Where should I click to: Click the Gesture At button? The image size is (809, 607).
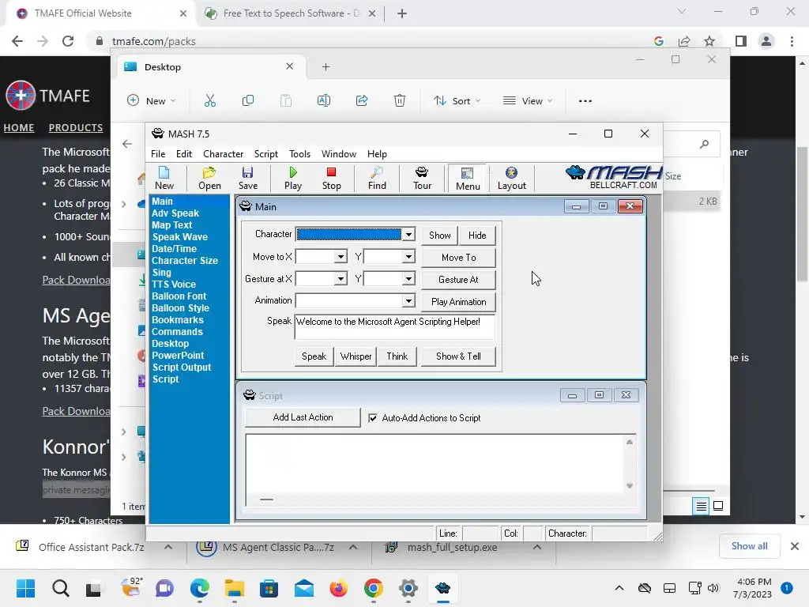click(458, 280)
